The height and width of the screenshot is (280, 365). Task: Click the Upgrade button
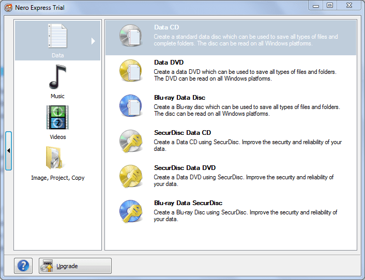75,266
